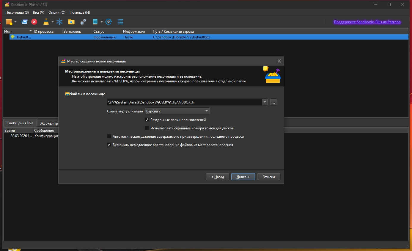The width and height of the screenshot is (412, 251).
Task: Open "Поддержите Sandboxie-Plus на Patreon" link
Action: point(367,22)
